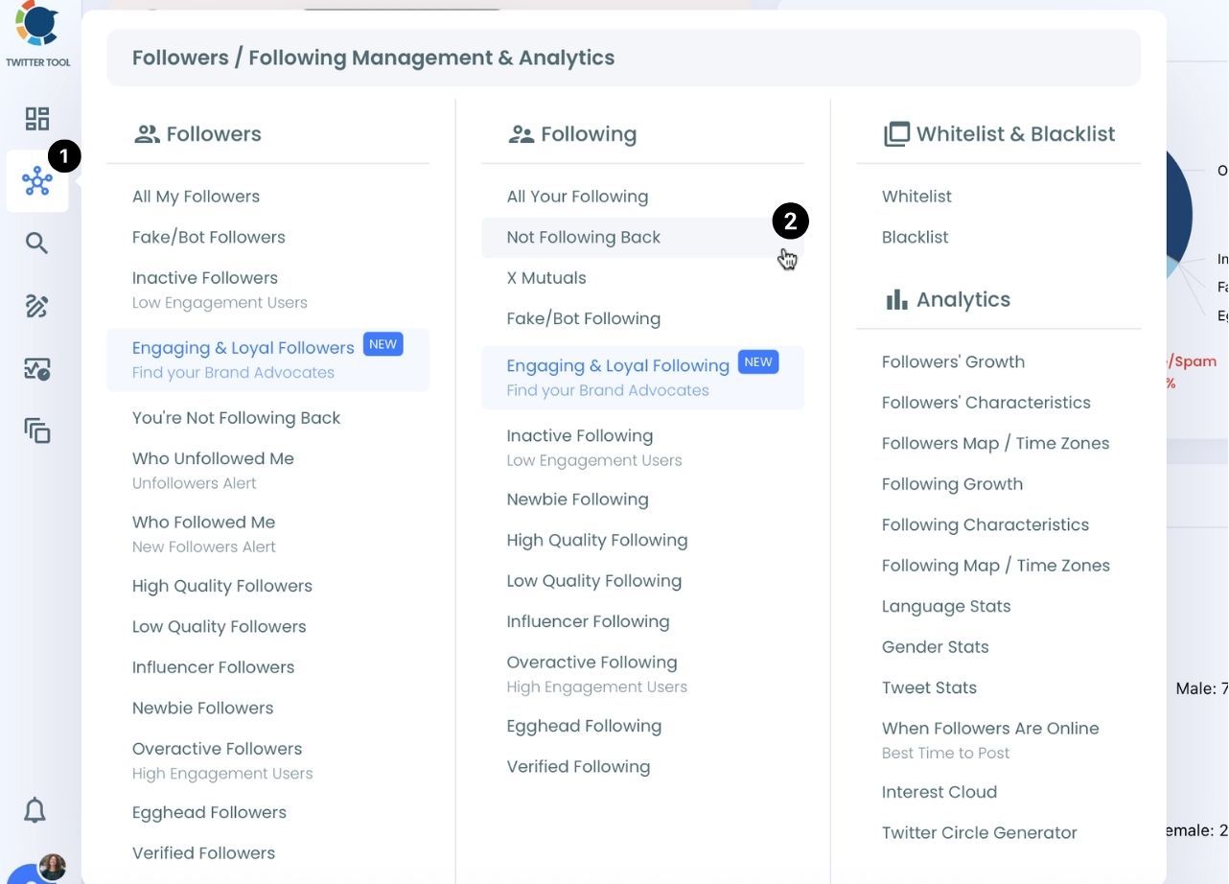Open the notifications bell icon
Screen dimensions: 1229x884
click(35, 810)
